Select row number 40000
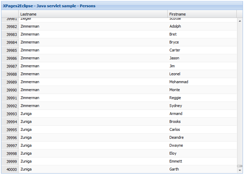The height and width of the screenshot is (175, 244). point(10,169)
